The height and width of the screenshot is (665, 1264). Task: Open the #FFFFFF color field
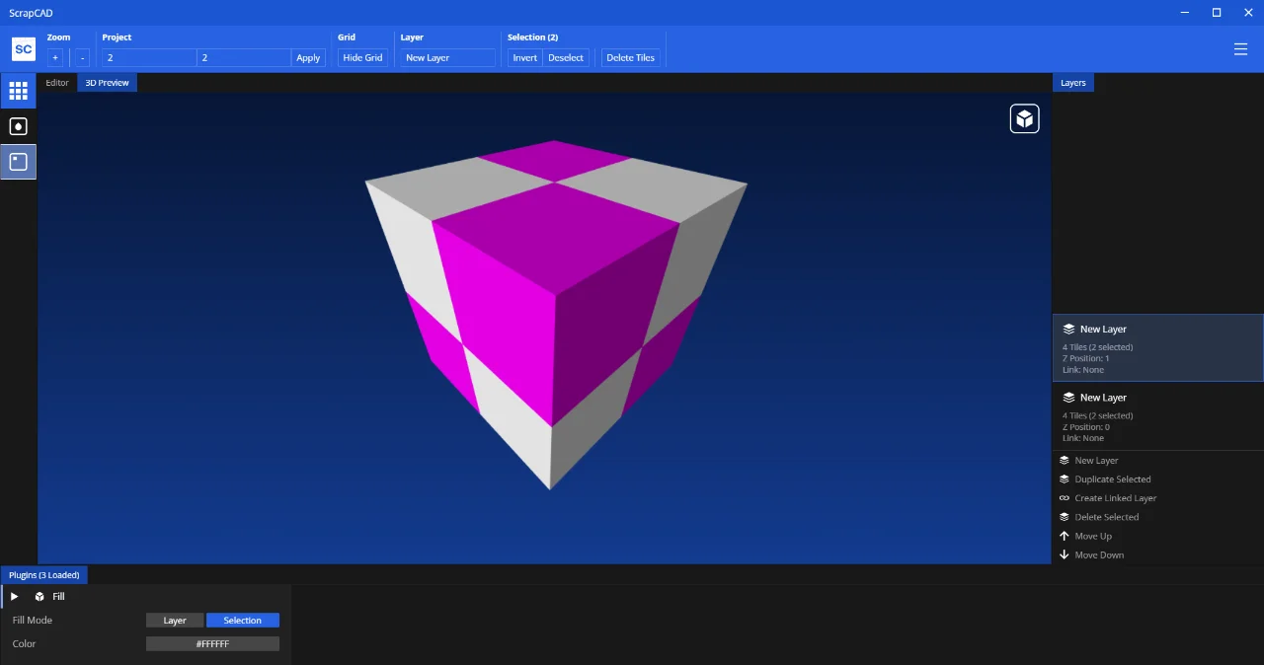pyautogui.click(x=212, y=644)
